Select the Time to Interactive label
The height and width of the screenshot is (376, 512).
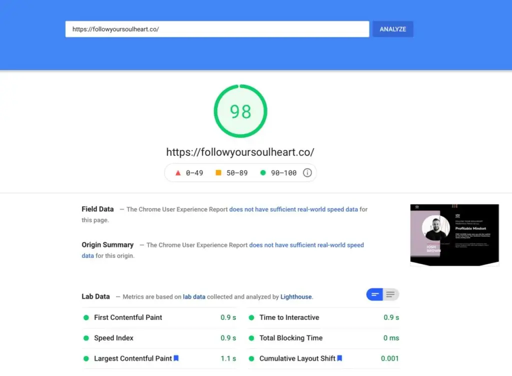coord(289,317)
